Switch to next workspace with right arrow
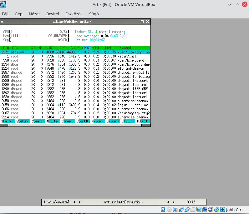This screenshot has width=249, height=214. (x=80, y=202)
